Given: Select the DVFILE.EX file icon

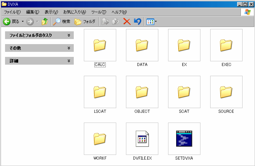Looking at the screenshot, I should (x=142, y=138).
